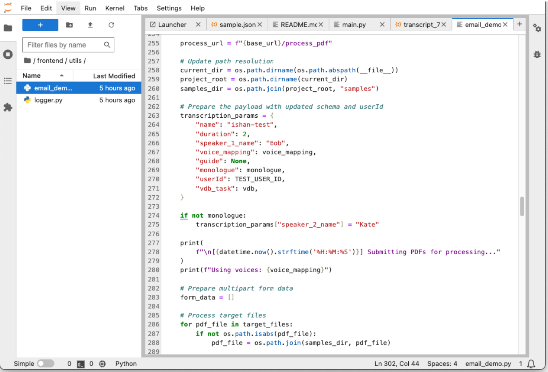The image size is (548, 372).
Task: Click the blue New Launcher button
Action: coord(40,25)
